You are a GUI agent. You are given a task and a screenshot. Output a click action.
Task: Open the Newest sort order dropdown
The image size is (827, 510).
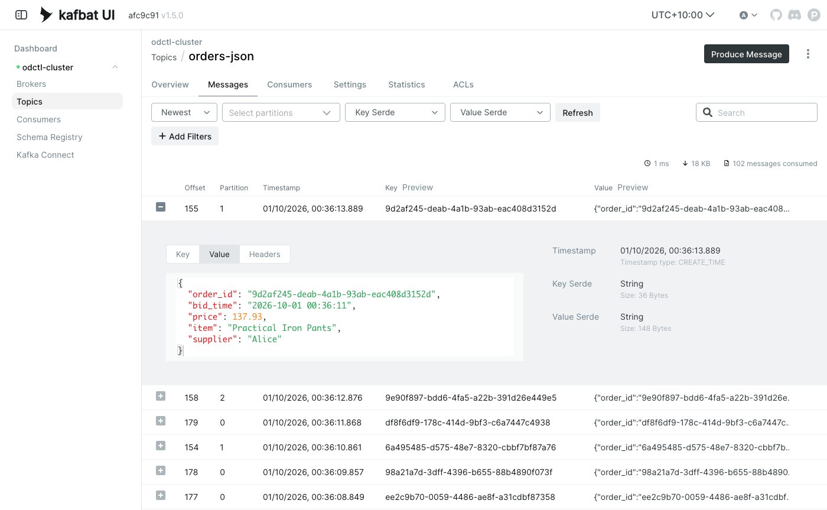point(184,112)
